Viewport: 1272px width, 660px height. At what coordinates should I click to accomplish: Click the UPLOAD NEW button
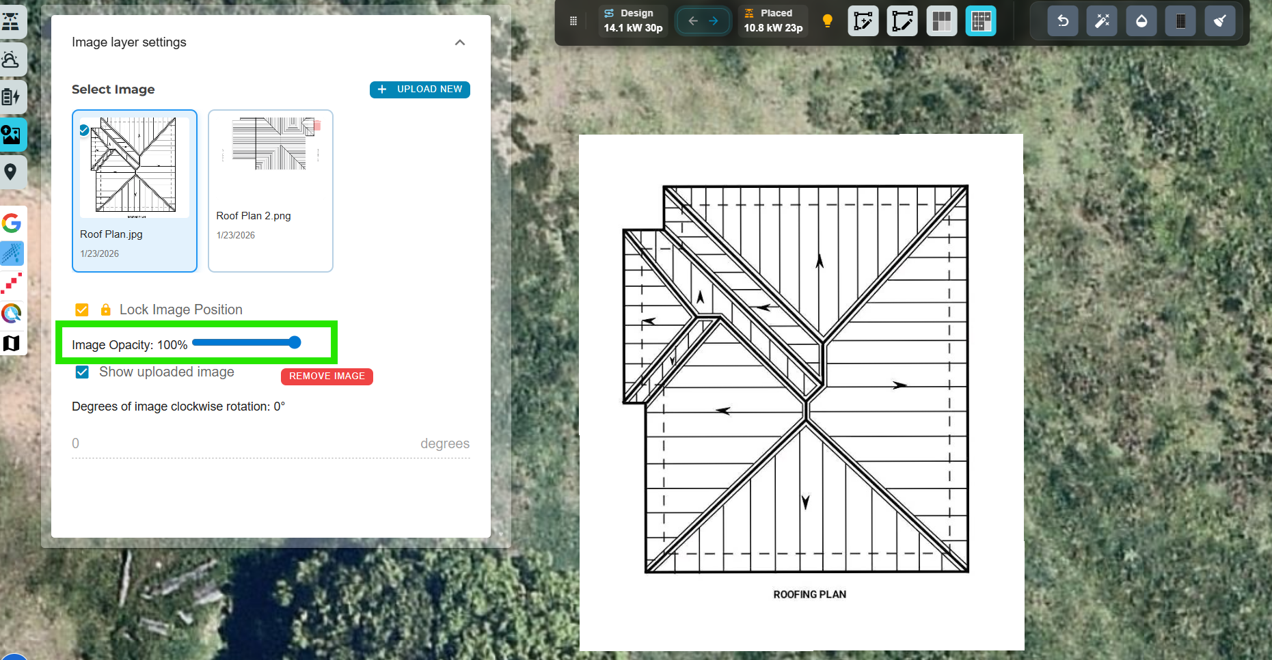tap(420, 90)
